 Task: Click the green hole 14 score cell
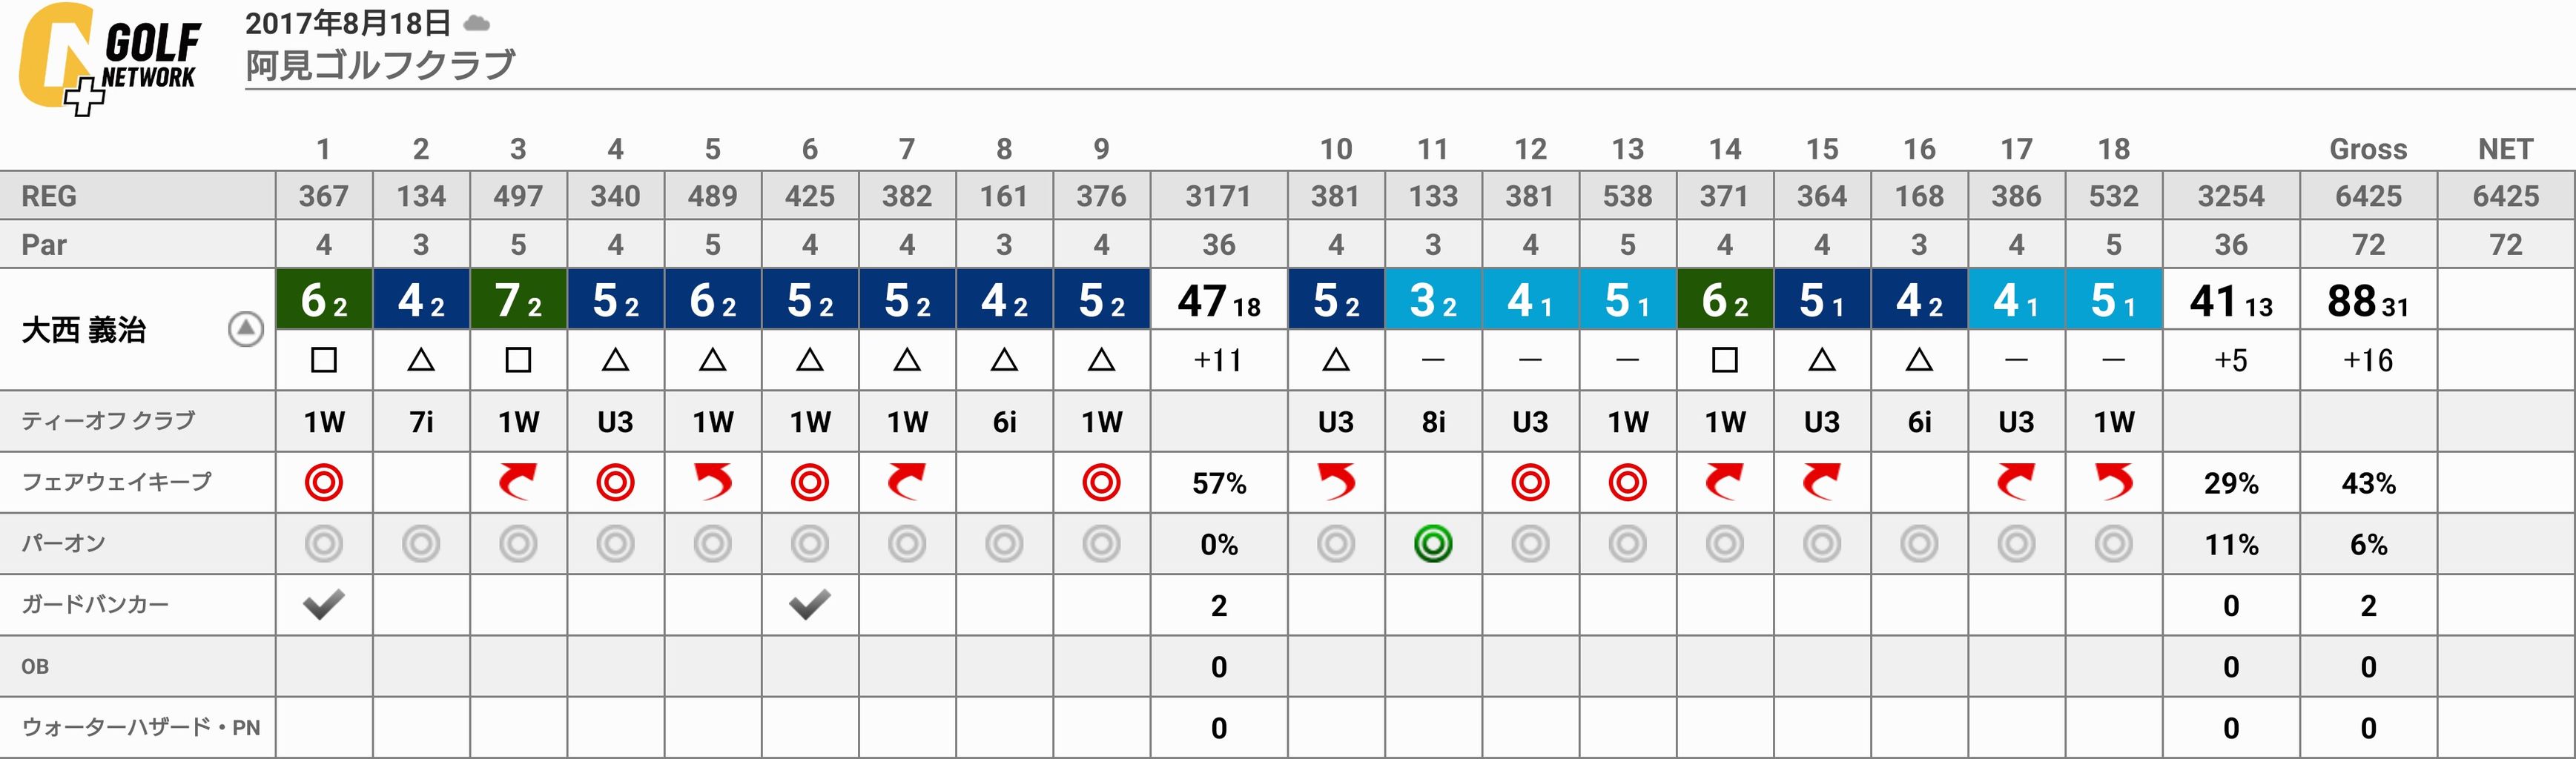point(1725,299)
